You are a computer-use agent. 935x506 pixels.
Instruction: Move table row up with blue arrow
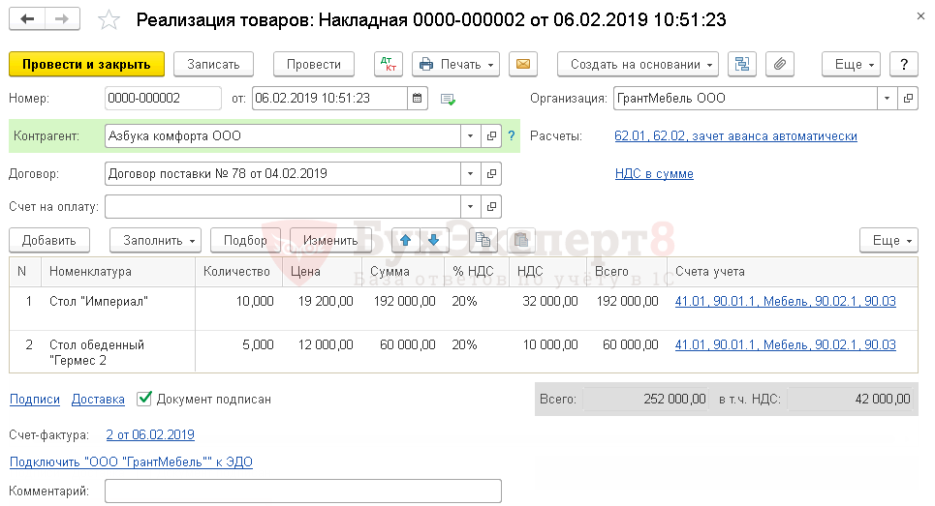coord(405,241)
